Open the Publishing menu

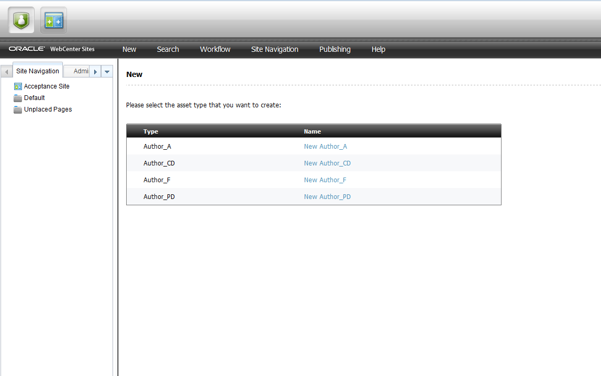coord(335,49)
